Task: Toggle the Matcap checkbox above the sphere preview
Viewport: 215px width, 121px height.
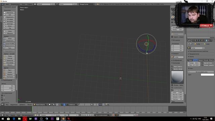Action: (172, 69)
